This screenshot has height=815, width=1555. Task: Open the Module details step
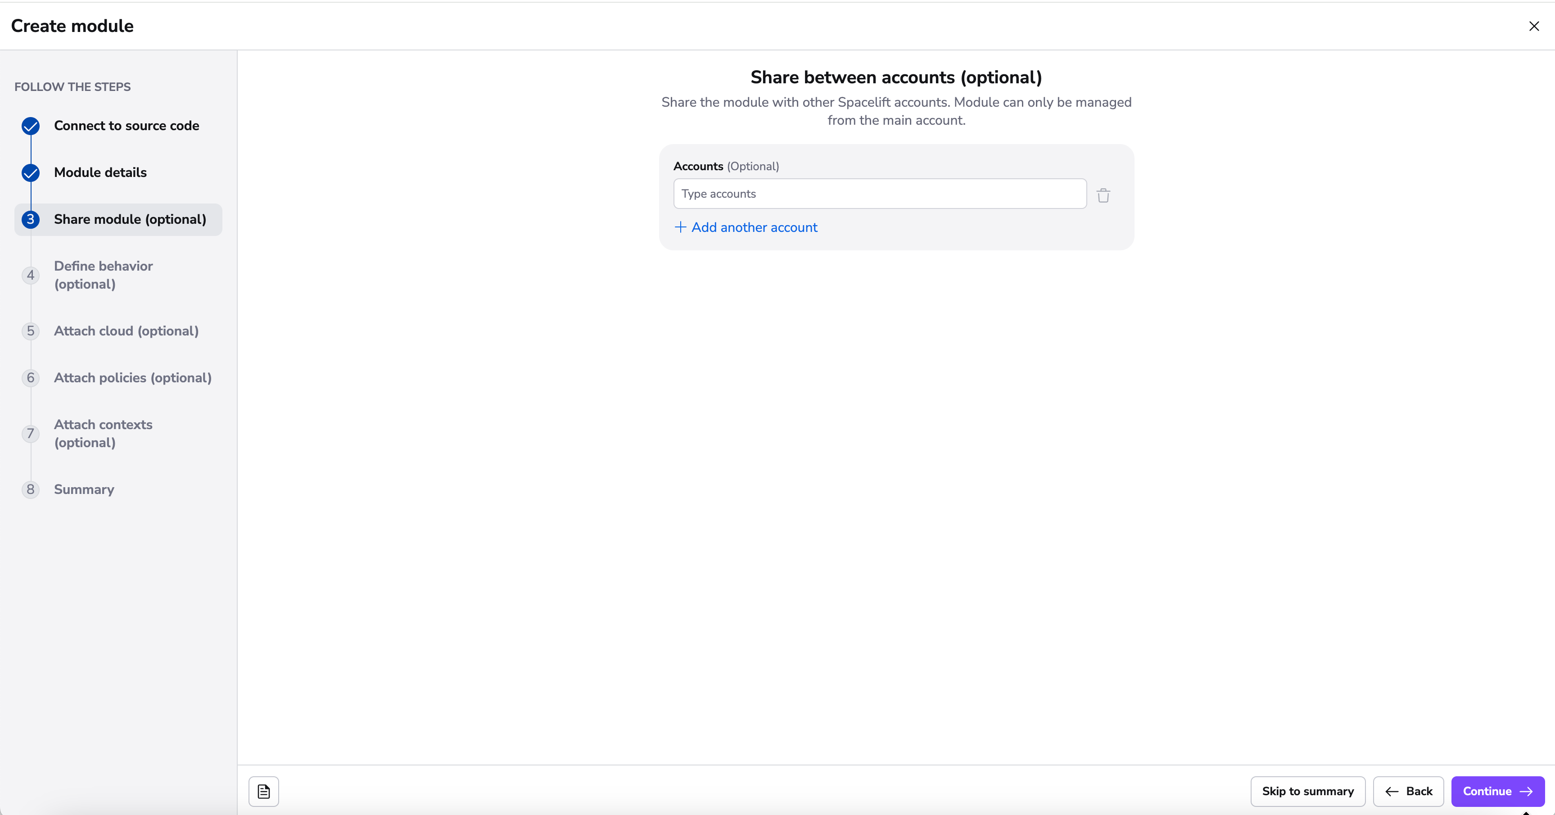tap(100, 172)
